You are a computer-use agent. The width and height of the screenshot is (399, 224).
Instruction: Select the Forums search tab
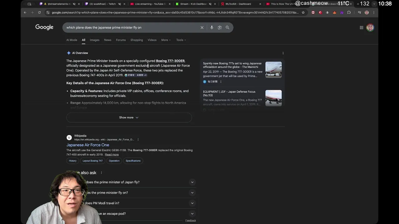click(x=121, y=40)
